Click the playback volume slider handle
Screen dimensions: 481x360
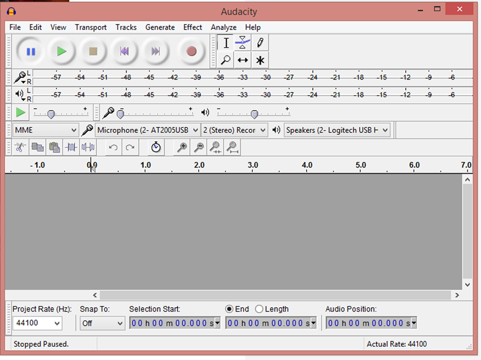click(254, 115)
